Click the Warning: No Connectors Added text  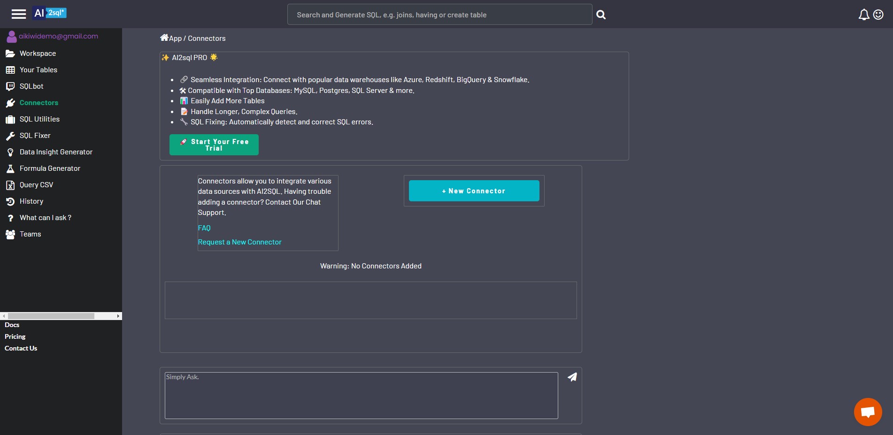371,266
